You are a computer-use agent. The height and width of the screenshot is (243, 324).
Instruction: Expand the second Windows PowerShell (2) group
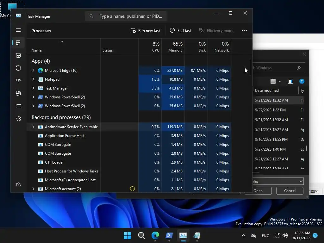33,106
